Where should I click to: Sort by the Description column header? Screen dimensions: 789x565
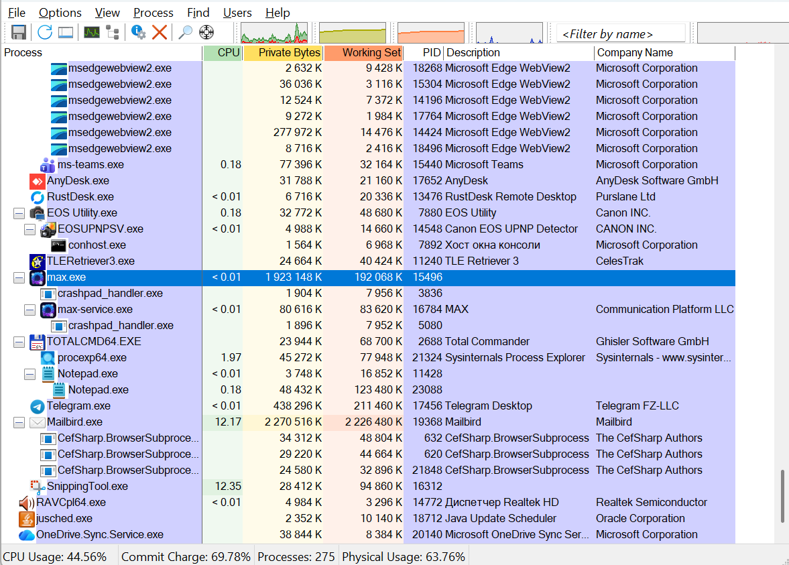click(x=519, y=53)
